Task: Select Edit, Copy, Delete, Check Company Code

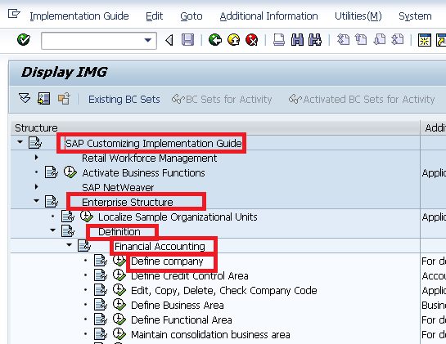Action: pyautogui.click(x=224, y=291)
